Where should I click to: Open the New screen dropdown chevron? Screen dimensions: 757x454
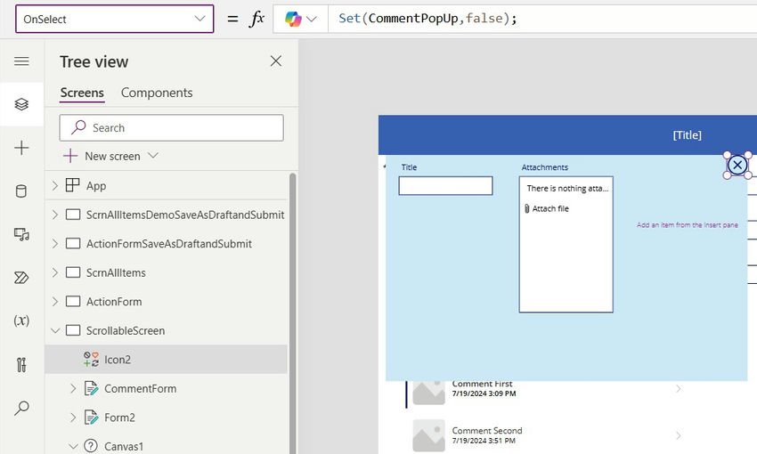pyautogui.click(x=153, y=156)
